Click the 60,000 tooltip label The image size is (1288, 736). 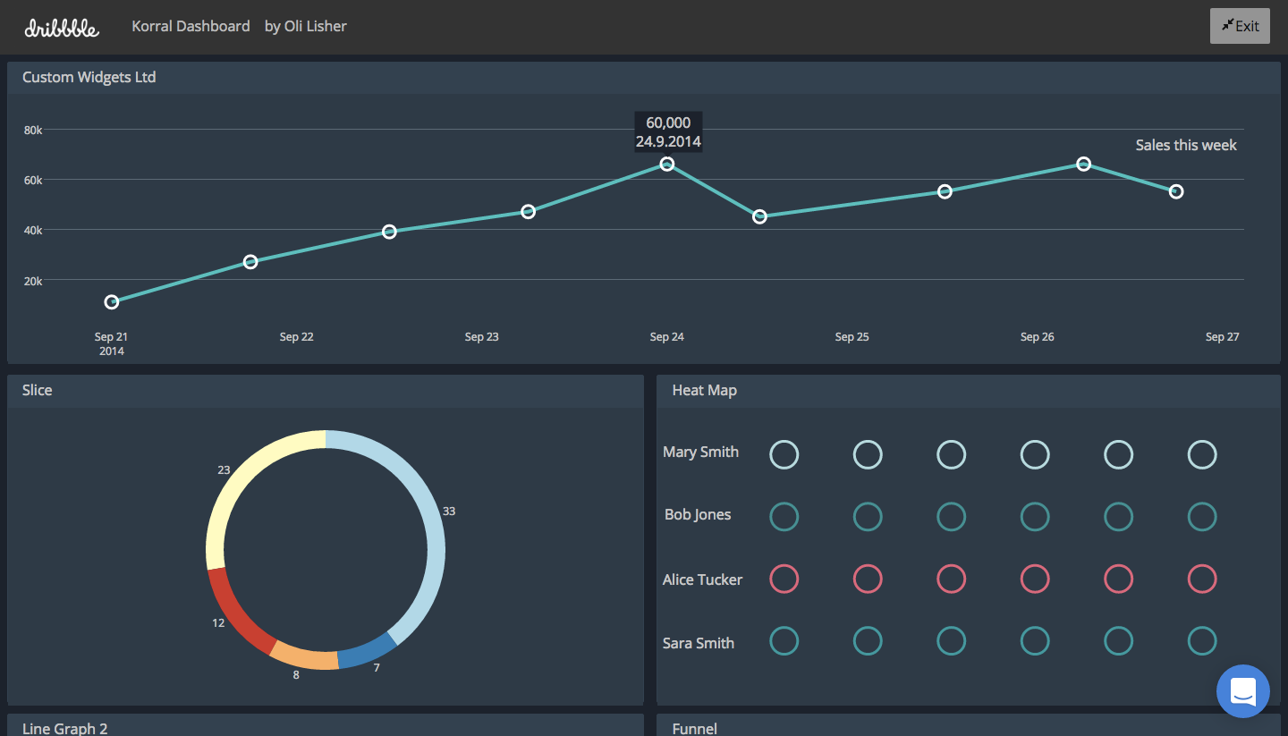coord(668,123)
